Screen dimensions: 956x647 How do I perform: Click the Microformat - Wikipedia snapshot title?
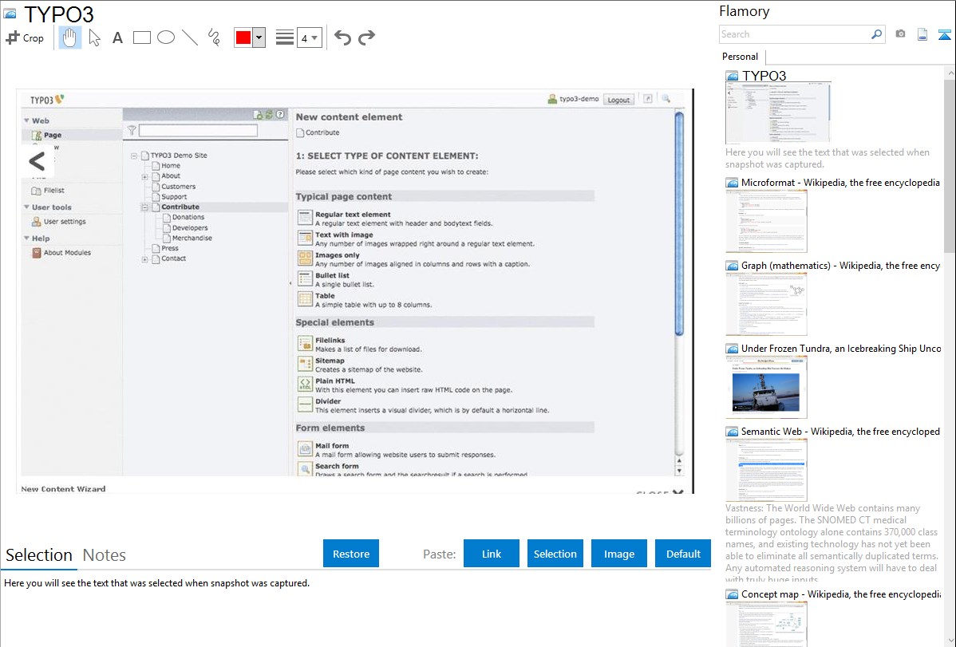pyautogui.click(x=840, y=183)
